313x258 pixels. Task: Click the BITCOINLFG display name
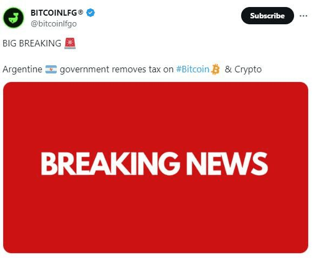pos(54,13)
